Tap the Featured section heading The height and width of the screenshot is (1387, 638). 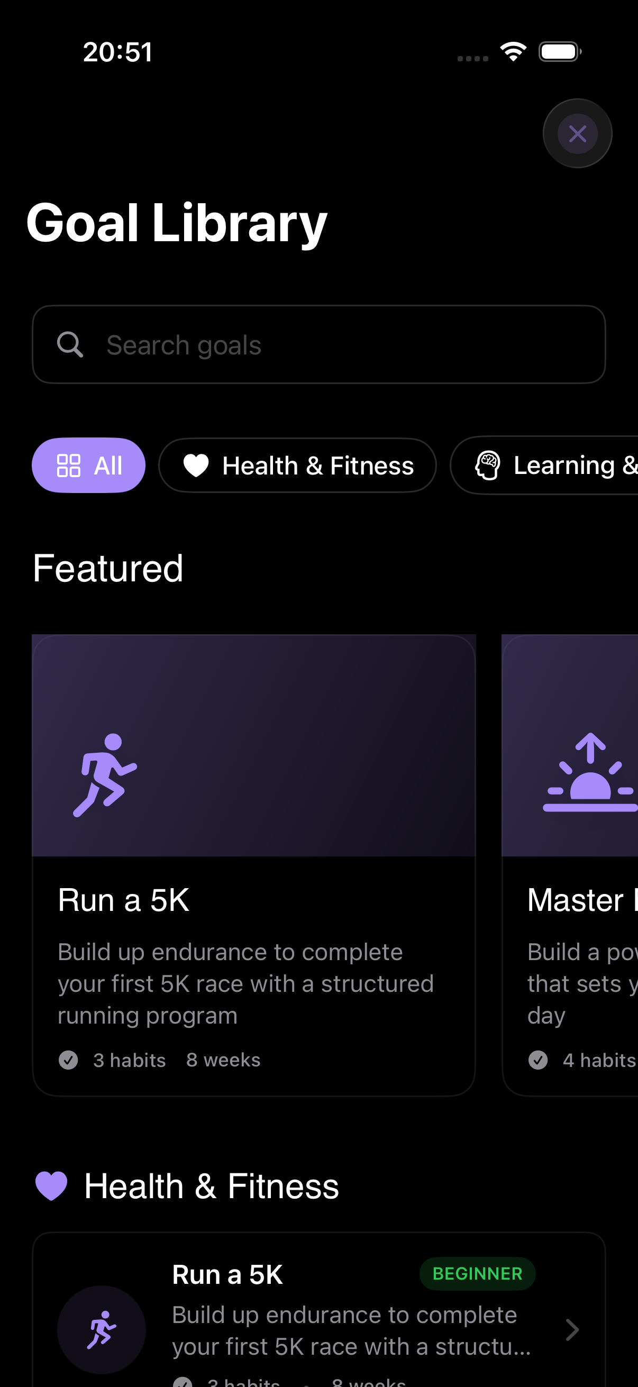(108, 568)
